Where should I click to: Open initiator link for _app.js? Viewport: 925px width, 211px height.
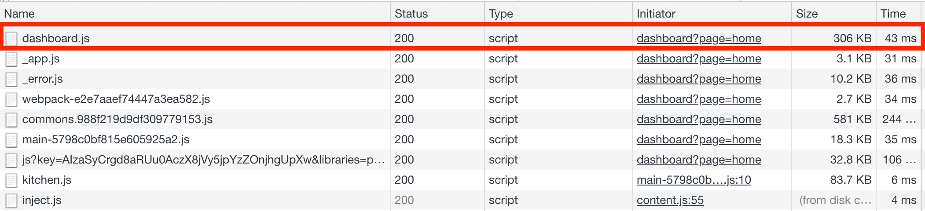(699, 58)
